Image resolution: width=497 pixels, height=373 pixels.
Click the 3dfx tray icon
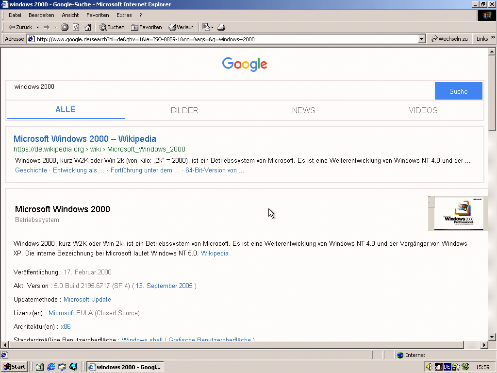pos(438,367)
